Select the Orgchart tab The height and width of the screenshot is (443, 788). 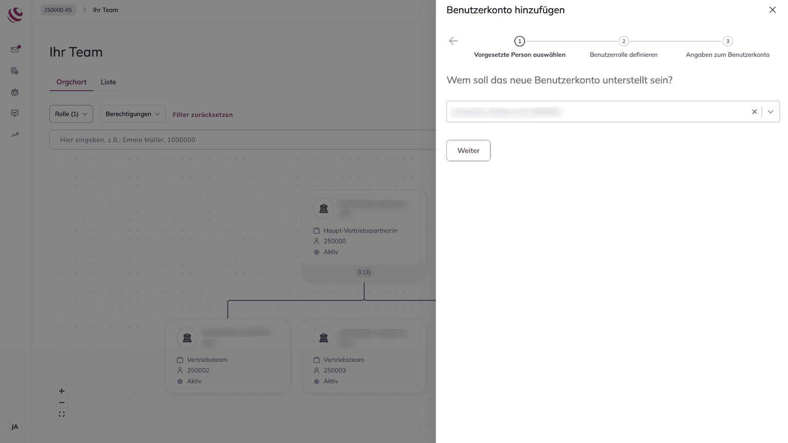pyautogui.click(x=71, y=82)
